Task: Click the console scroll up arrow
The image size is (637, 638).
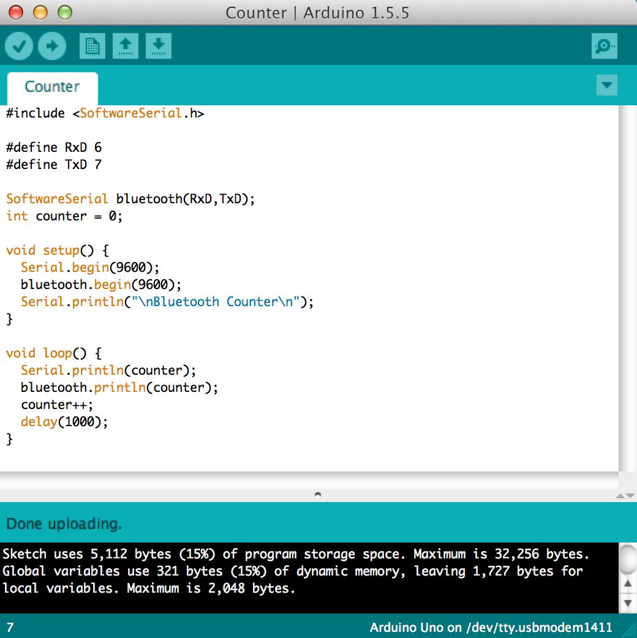Action: (x=629, y=583)
